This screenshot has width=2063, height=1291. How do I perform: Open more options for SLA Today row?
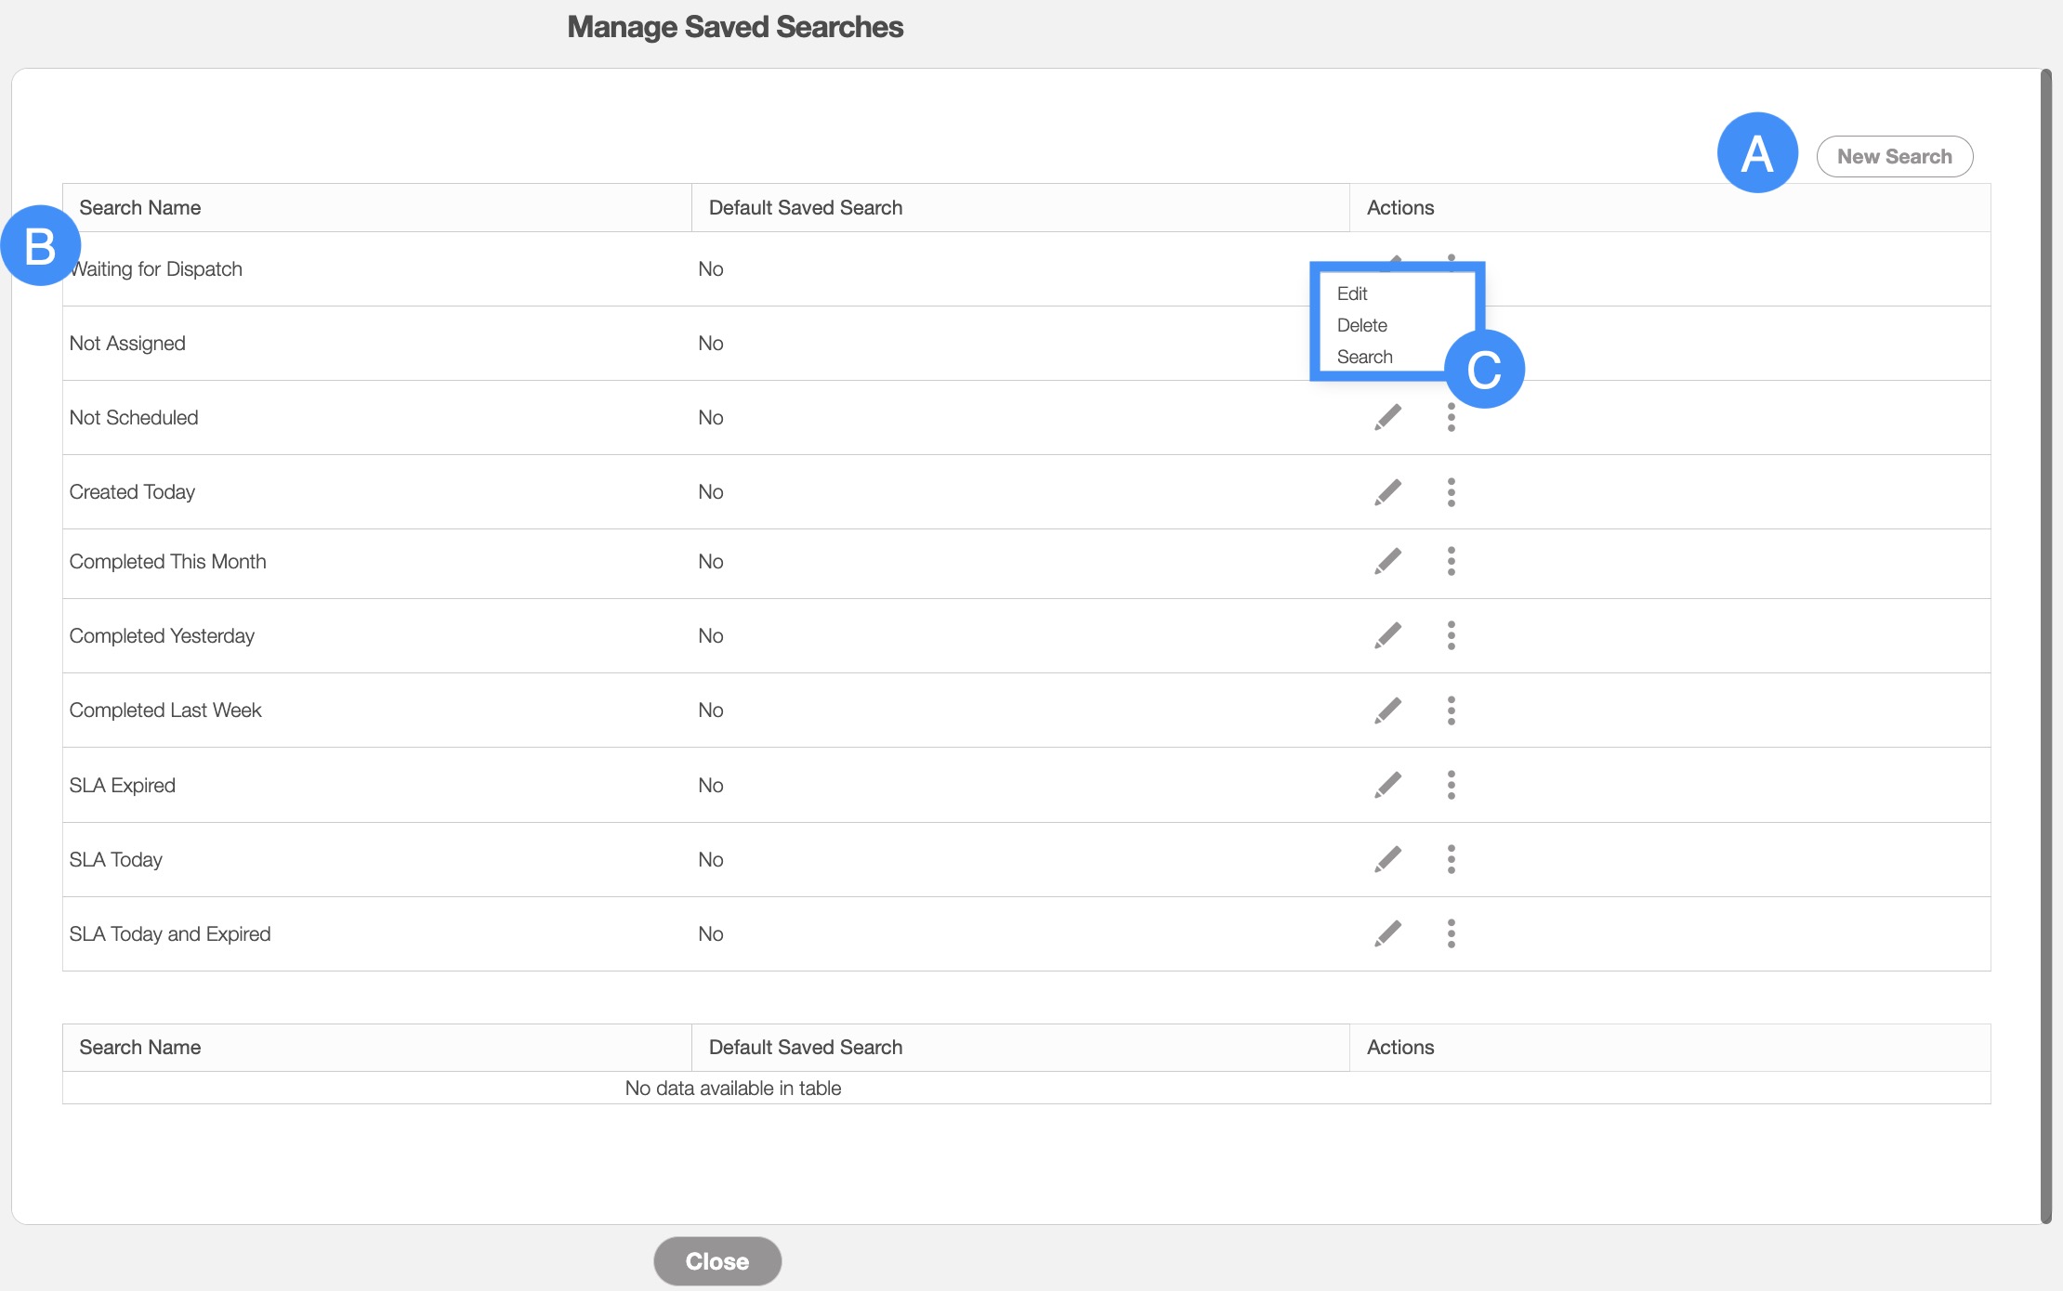1451,859
